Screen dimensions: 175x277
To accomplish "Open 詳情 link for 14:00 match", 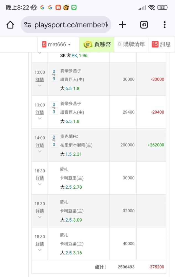I will (40, 145).
